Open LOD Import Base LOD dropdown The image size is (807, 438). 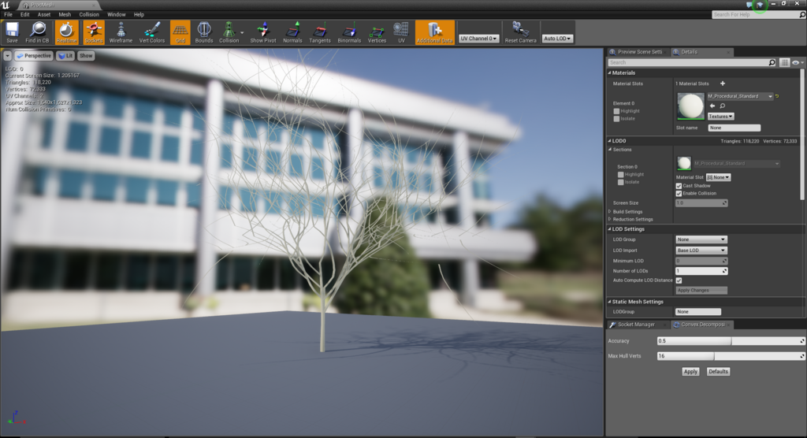point(701,251)
